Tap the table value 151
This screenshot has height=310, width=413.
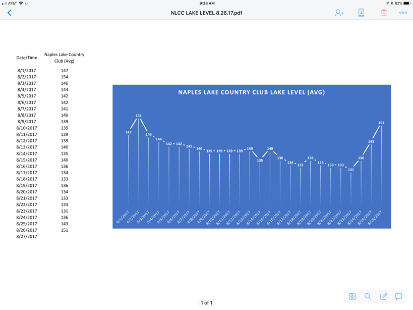click(65, 230)
